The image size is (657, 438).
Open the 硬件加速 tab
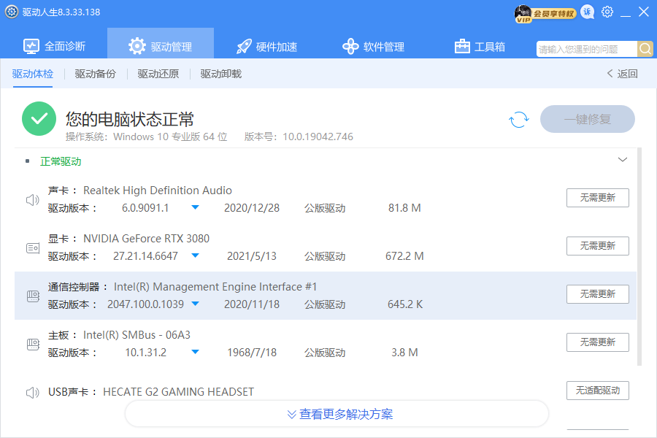point(267,47)
